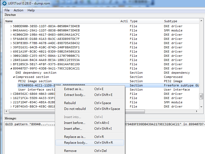Expand the 39FD1631-64CB-410C file node
The width and height of the screenshot is (205, 154).
[x=11, y=47]
